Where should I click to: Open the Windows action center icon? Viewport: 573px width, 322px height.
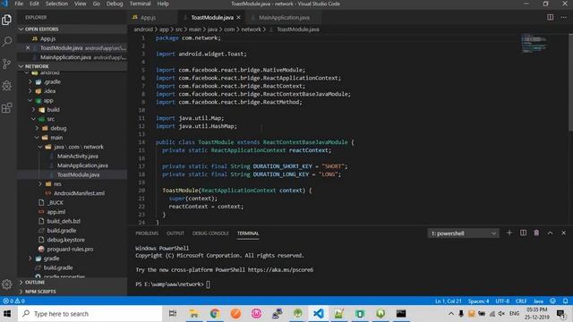pos(561,314)
